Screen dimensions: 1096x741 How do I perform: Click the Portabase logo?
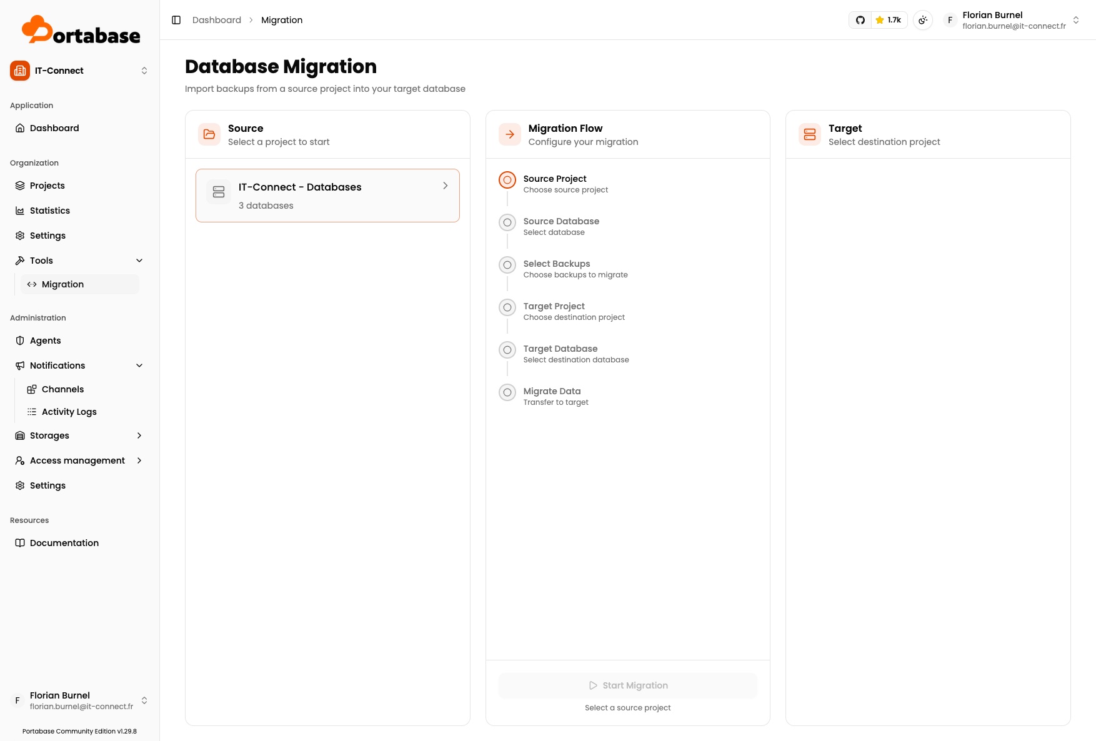(81, 30)
